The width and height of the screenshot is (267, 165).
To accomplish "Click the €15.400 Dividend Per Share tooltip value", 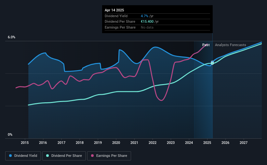I will click(x=147, y=22).
